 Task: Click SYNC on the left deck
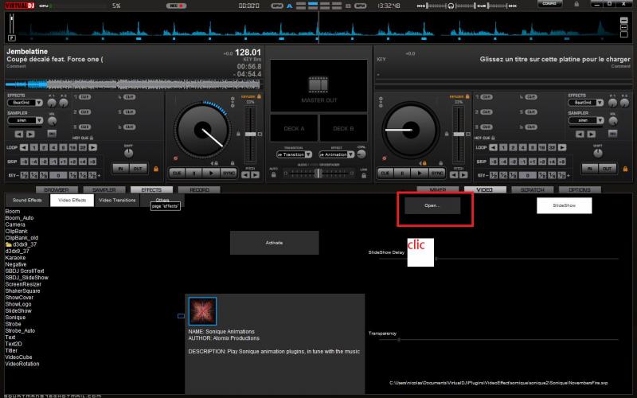pos(228,172)
